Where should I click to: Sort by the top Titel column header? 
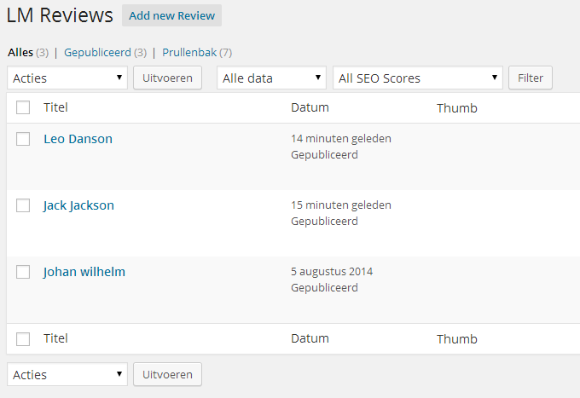tap(55, 107)
